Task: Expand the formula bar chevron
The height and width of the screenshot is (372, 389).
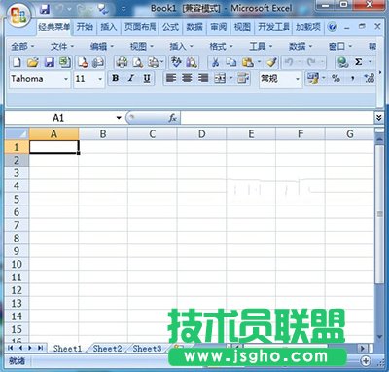Action: [x=378, y=118]
